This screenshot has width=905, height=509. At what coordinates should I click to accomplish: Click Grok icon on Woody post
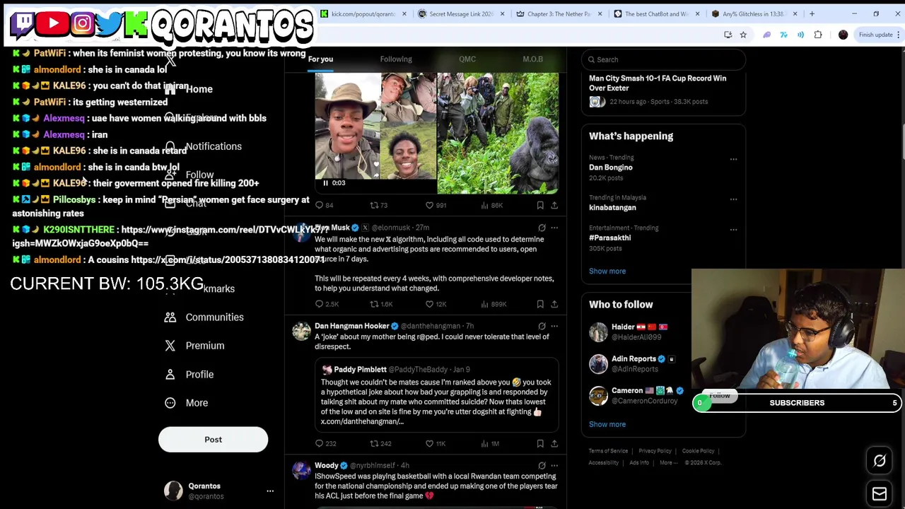(542, 465)
